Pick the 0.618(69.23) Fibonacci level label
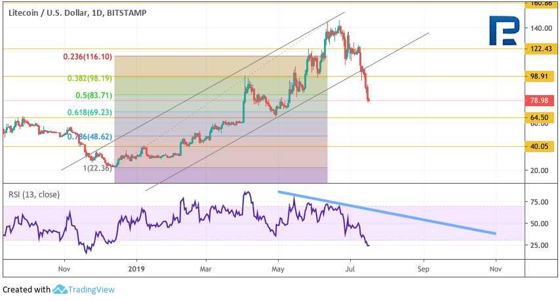The width and height of the screenshot is (560, 301). click(90, 112)
